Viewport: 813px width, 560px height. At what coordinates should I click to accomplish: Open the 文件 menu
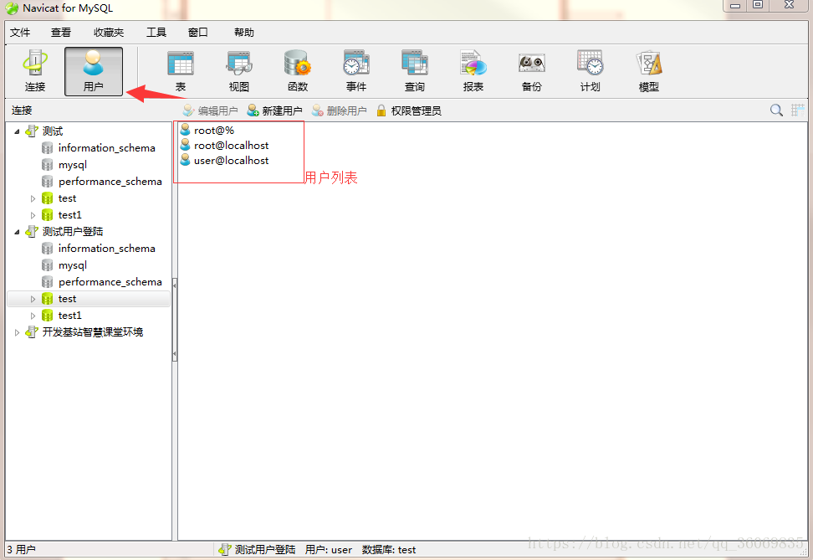(x=20, y=32)
